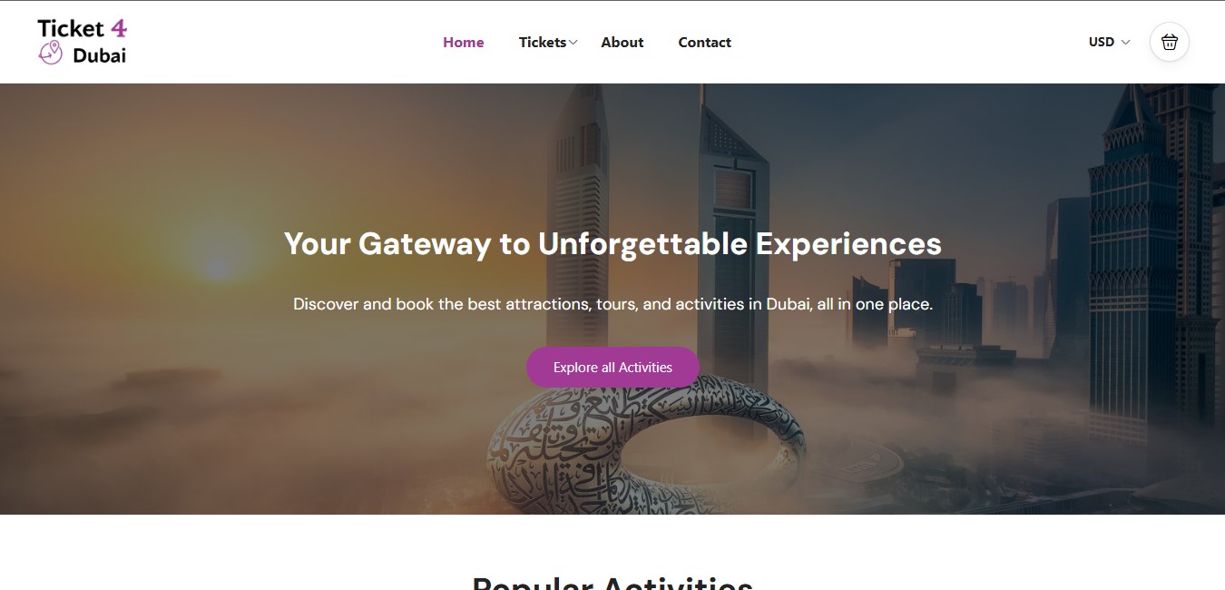
Task: Expand the Tickets menu chevron
Action: point(573,43)
